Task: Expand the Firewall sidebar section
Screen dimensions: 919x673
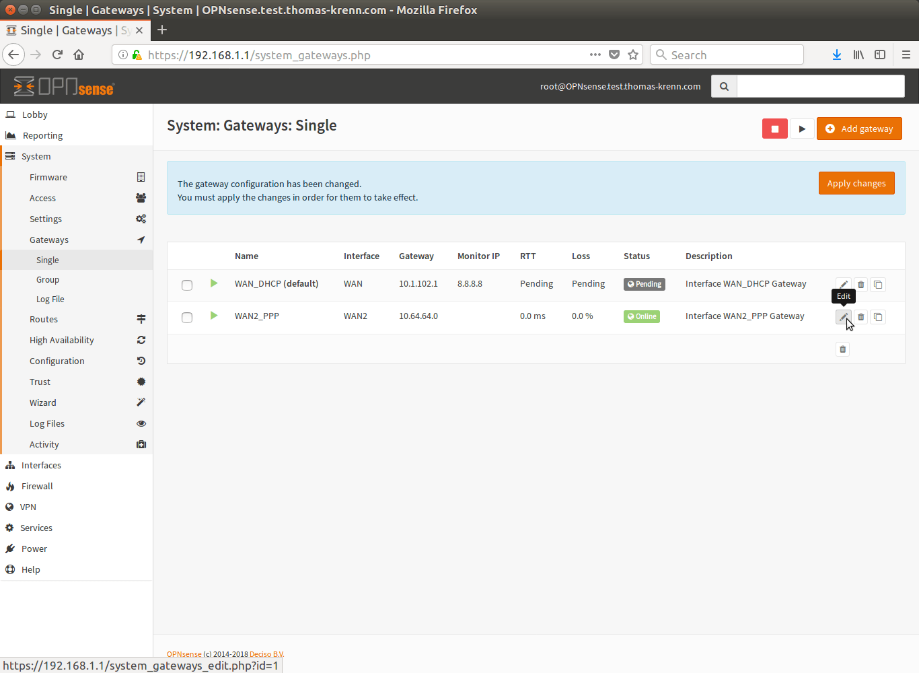Action: click(37, 486)
